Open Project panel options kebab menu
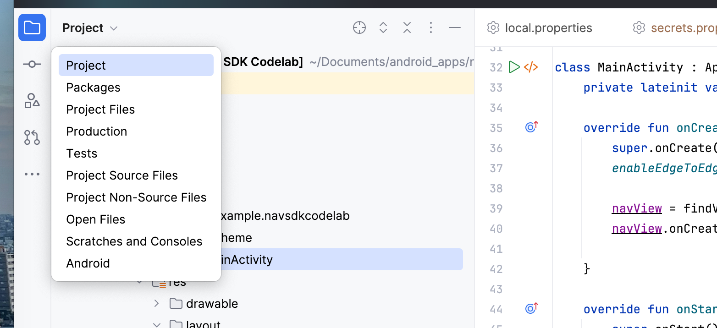 tap(430, 27)
